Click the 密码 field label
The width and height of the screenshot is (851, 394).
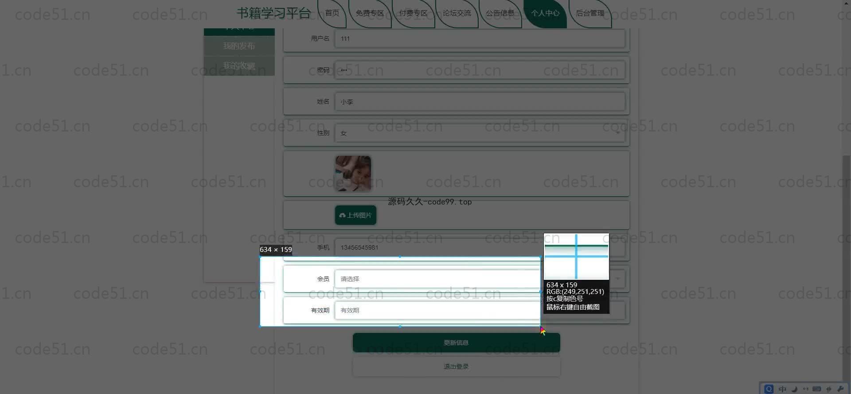coord(323,70)
